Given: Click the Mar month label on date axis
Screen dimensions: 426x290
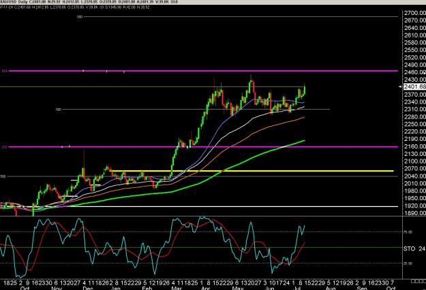Looking at the screenshot, I should pyautogui.click(x=177, y=288).
